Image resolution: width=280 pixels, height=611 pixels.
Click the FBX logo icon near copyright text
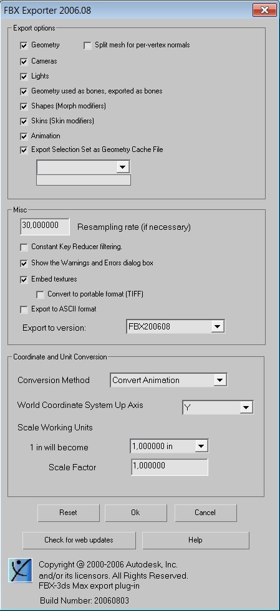(x=21, y=570)
